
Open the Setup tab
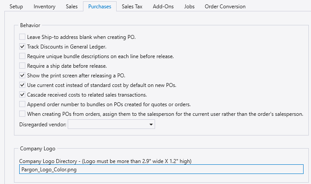[16, 7]
